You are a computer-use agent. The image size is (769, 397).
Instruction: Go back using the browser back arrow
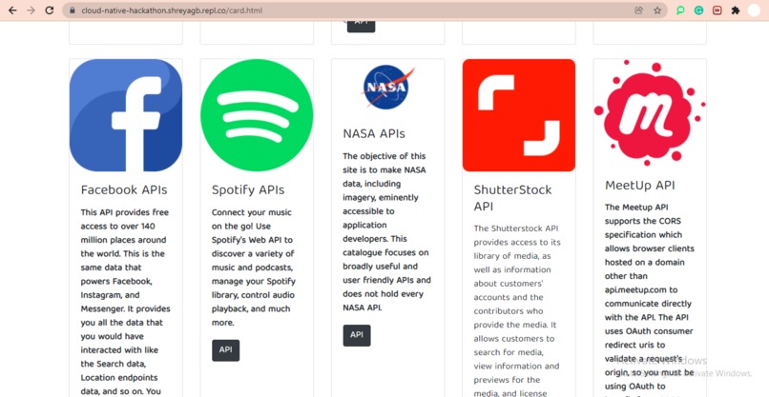[x=12, y=10]
